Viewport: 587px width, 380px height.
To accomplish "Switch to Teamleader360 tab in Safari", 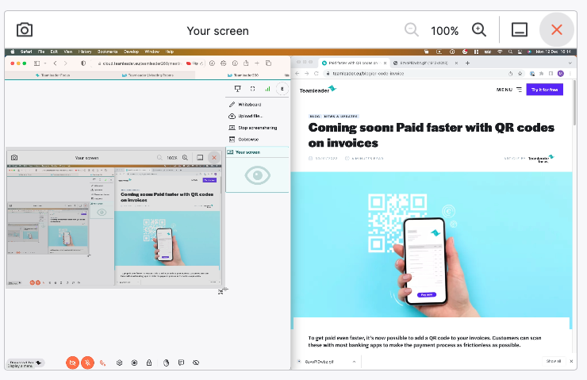I will pyautogui.click(x=244, y=75).
